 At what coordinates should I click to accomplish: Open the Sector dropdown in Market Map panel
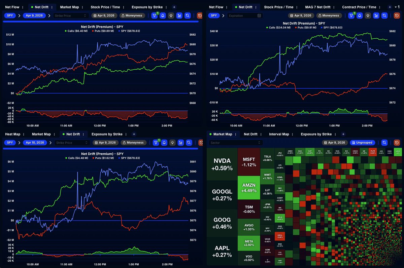(x=235, y=142)
